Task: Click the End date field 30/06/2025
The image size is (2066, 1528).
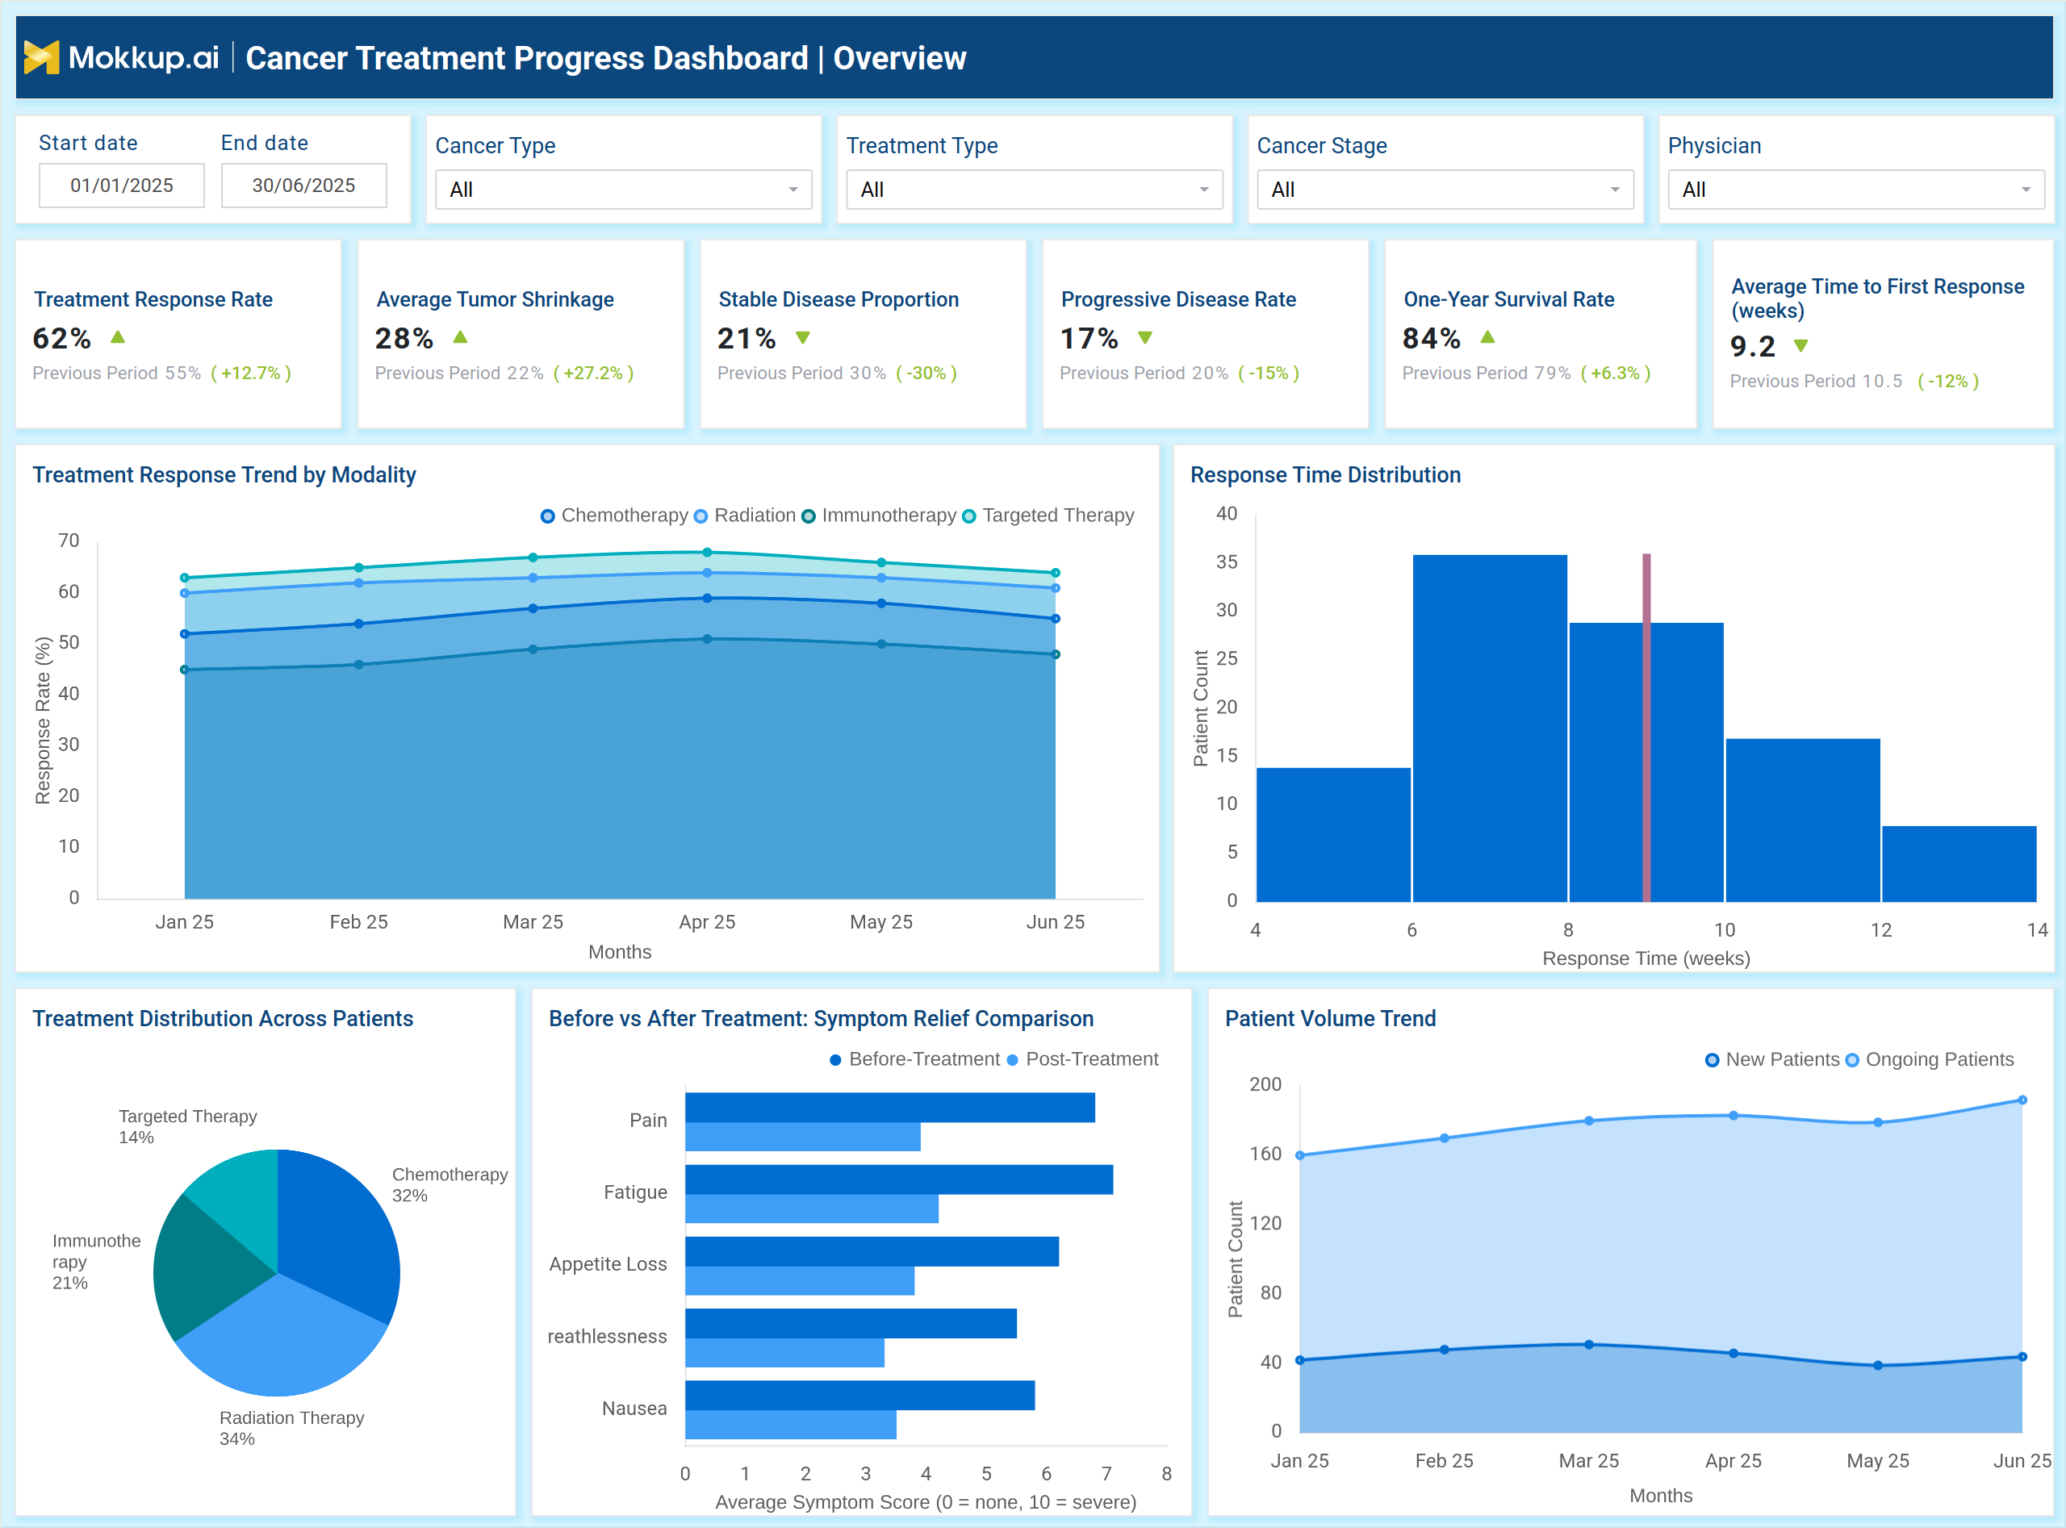Action: point(303,186)
